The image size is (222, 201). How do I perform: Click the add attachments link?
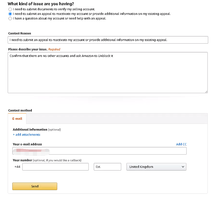click(x=26, y=135)
